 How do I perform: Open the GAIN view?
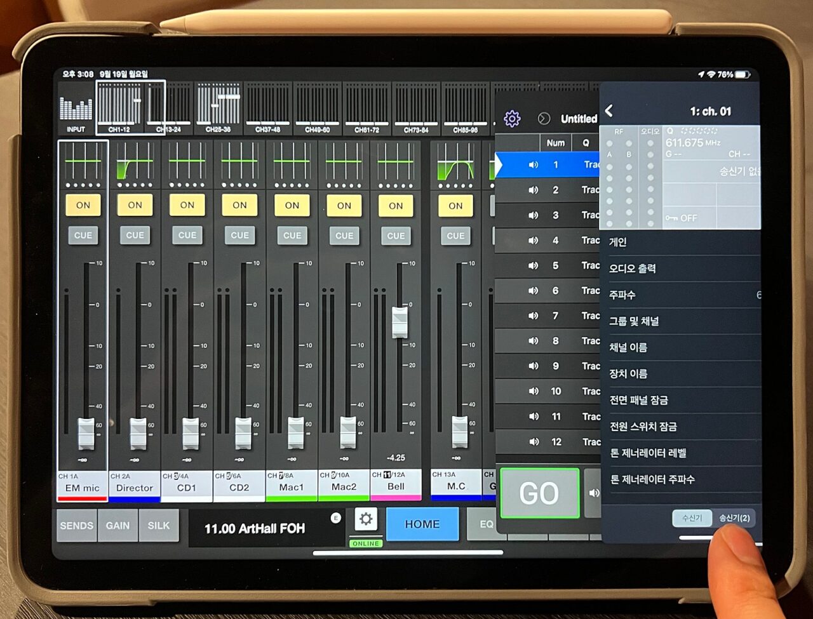pyautogui.click(x=118, y=526)
